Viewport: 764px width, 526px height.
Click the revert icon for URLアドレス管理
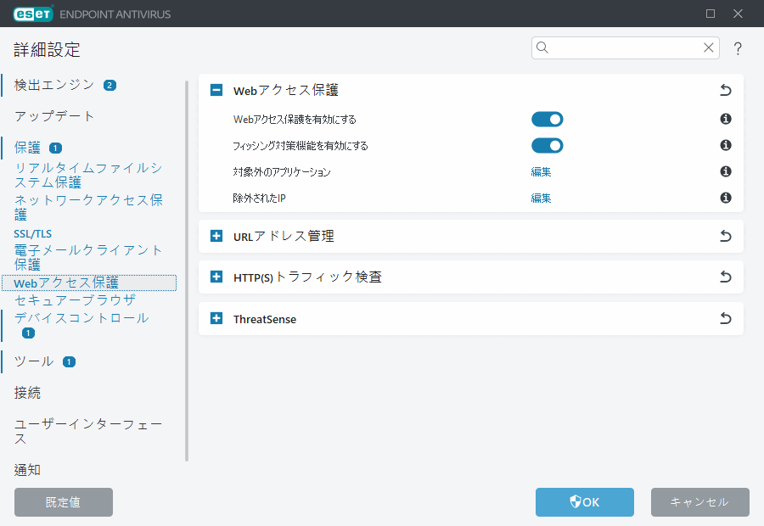[725, 236]
